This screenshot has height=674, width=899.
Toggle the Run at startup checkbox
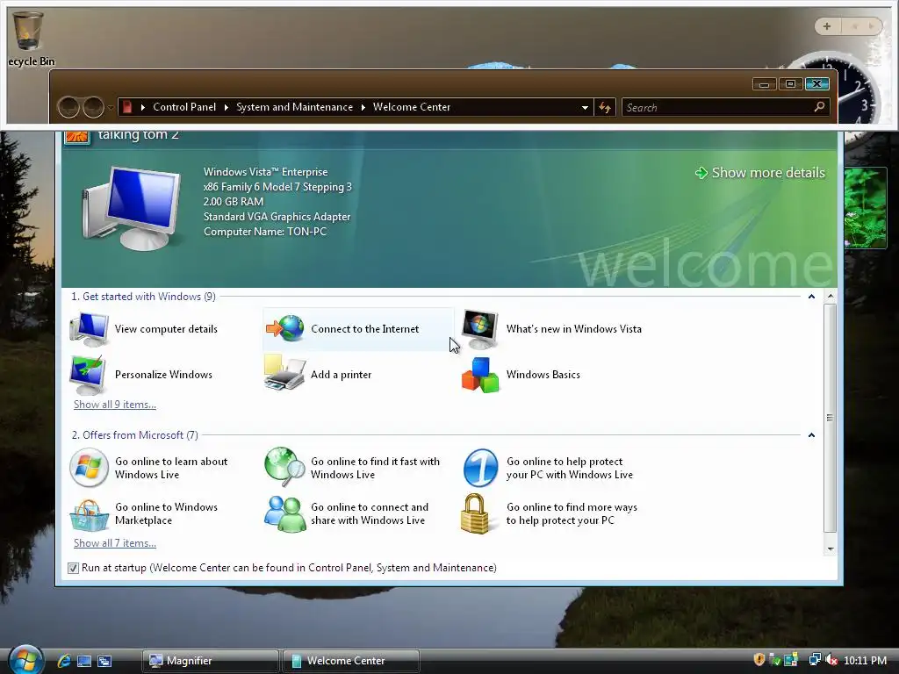pyautogui.click(x=73, y=568)
